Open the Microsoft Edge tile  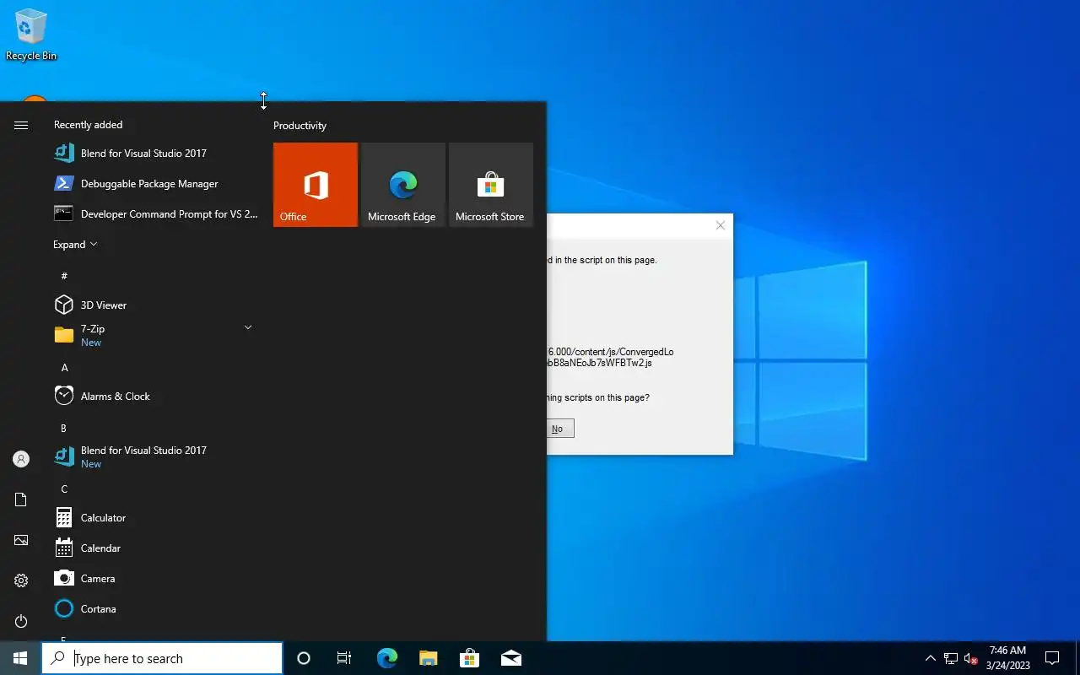tap(403, 185)
